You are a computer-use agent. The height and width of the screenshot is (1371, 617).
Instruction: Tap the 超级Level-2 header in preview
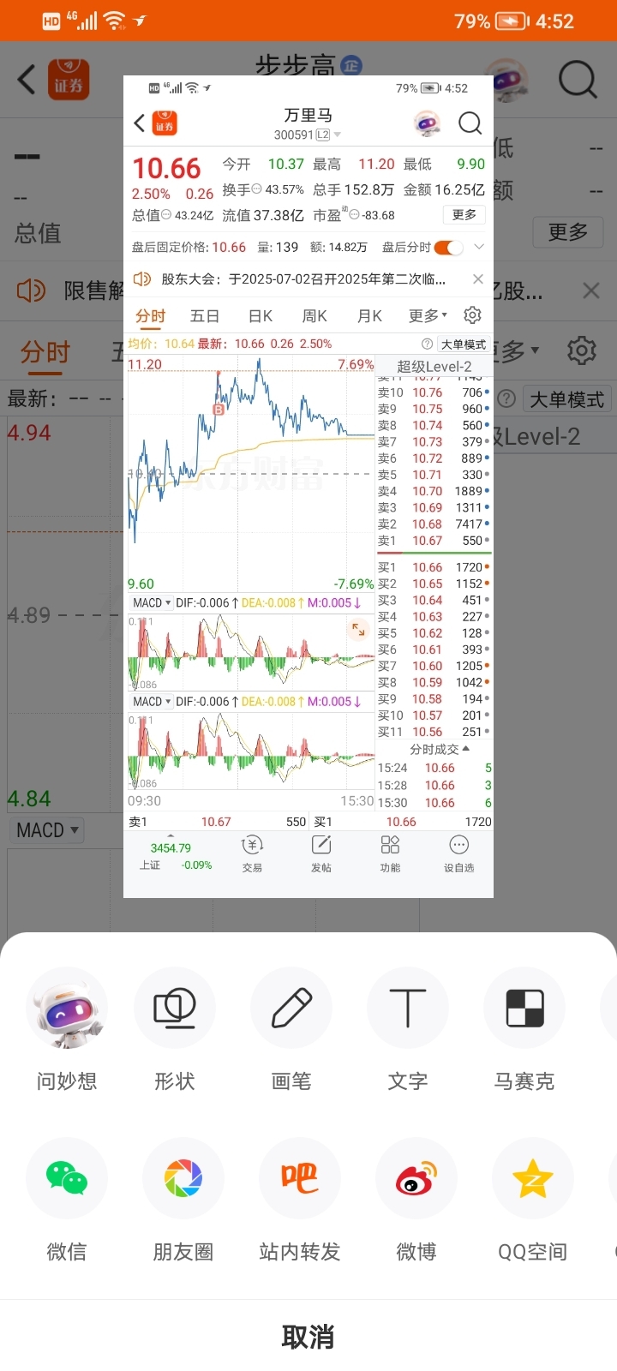point(434,367)
